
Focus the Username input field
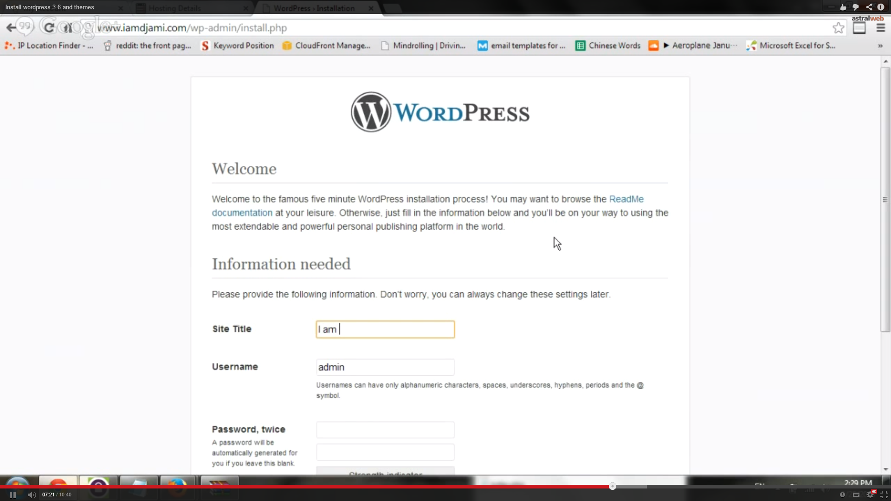pos(385,367)
